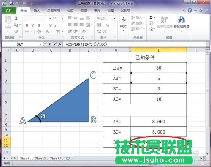Expand the Name Box DAY dropdown
211x167 pixels.
tap(41, 44)
